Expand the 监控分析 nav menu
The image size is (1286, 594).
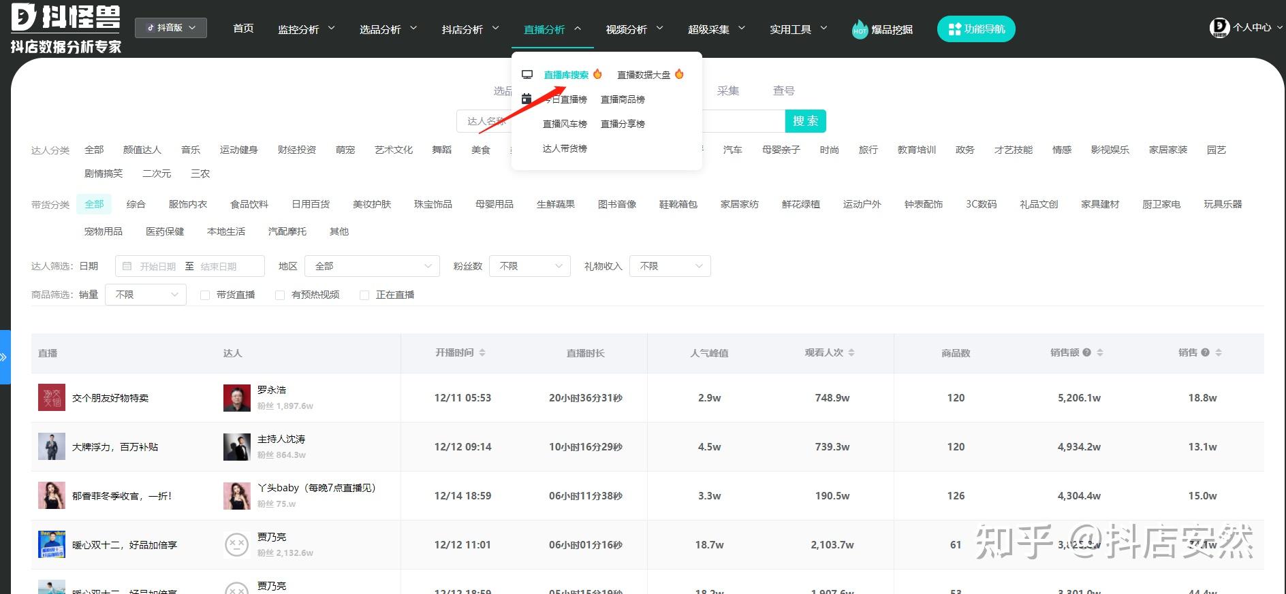pos(307,29)
